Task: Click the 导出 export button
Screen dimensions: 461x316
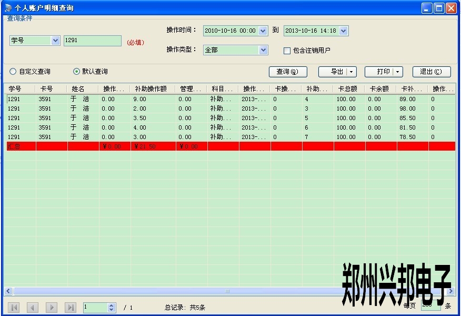Action: pyautogui.click(x=337, y=72)
